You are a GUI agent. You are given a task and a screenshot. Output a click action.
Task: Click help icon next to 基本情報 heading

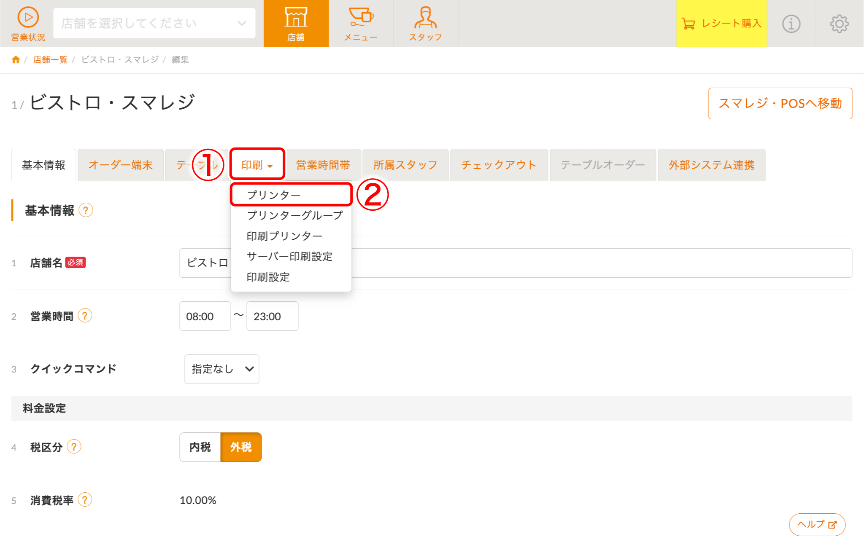tap(86, 210)
